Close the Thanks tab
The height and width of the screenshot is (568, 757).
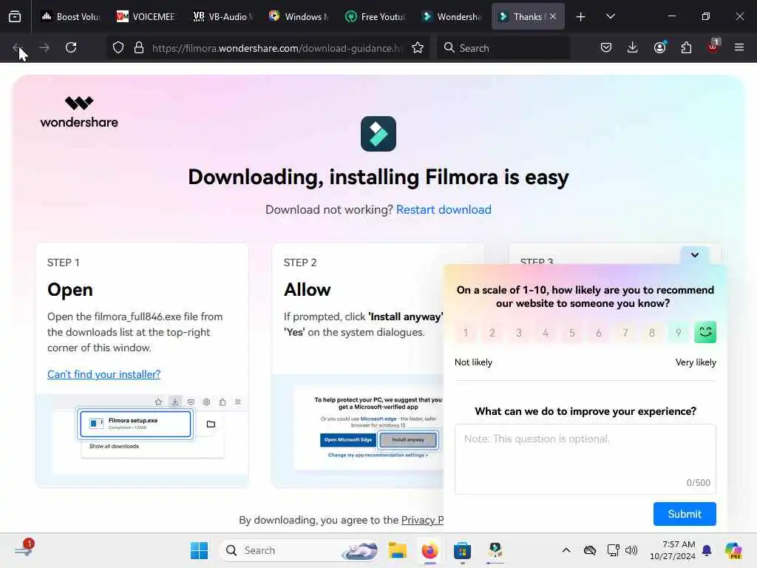tap(553, 17)
